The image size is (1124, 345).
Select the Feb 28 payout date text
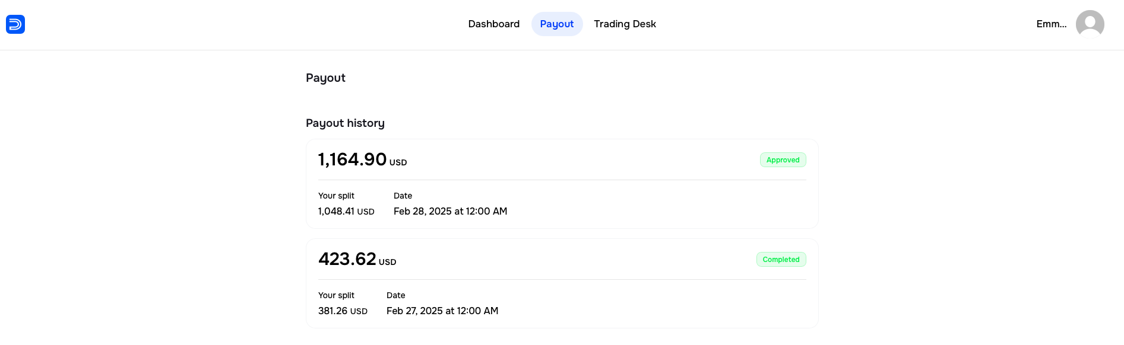coord(450,211)
